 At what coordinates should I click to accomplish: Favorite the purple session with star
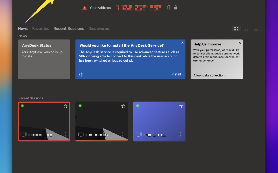(x=181, y=106)
